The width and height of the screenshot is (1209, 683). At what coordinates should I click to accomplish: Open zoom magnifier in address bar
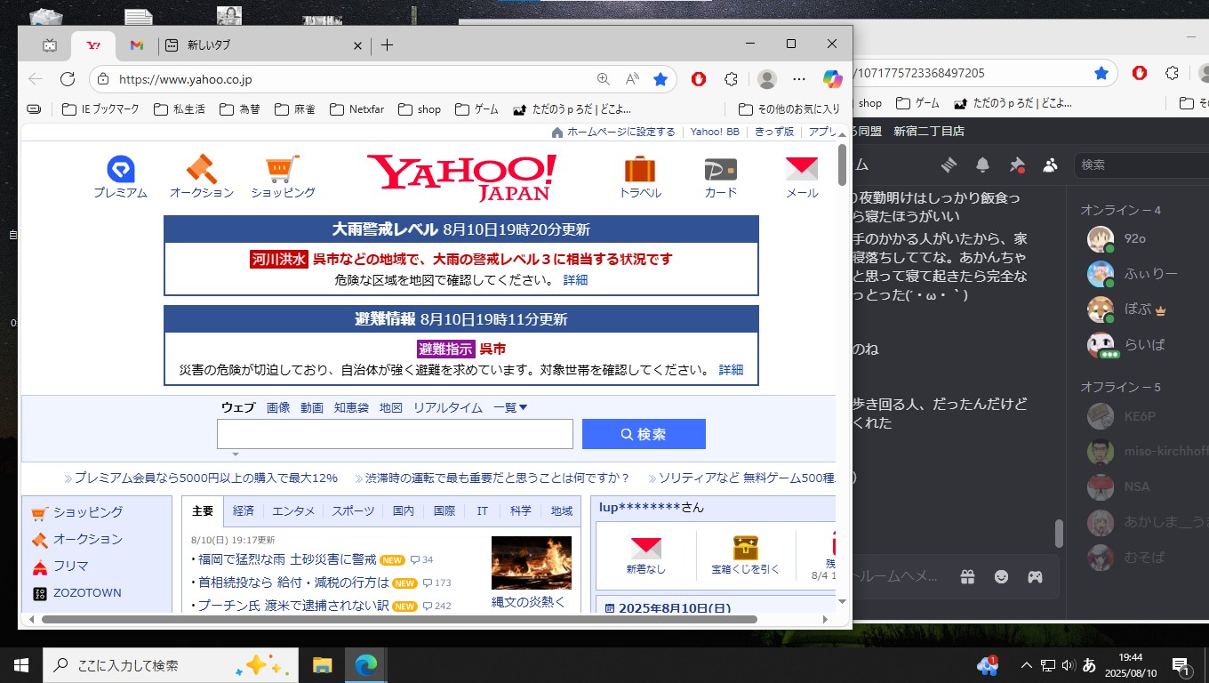click(604, 79)
